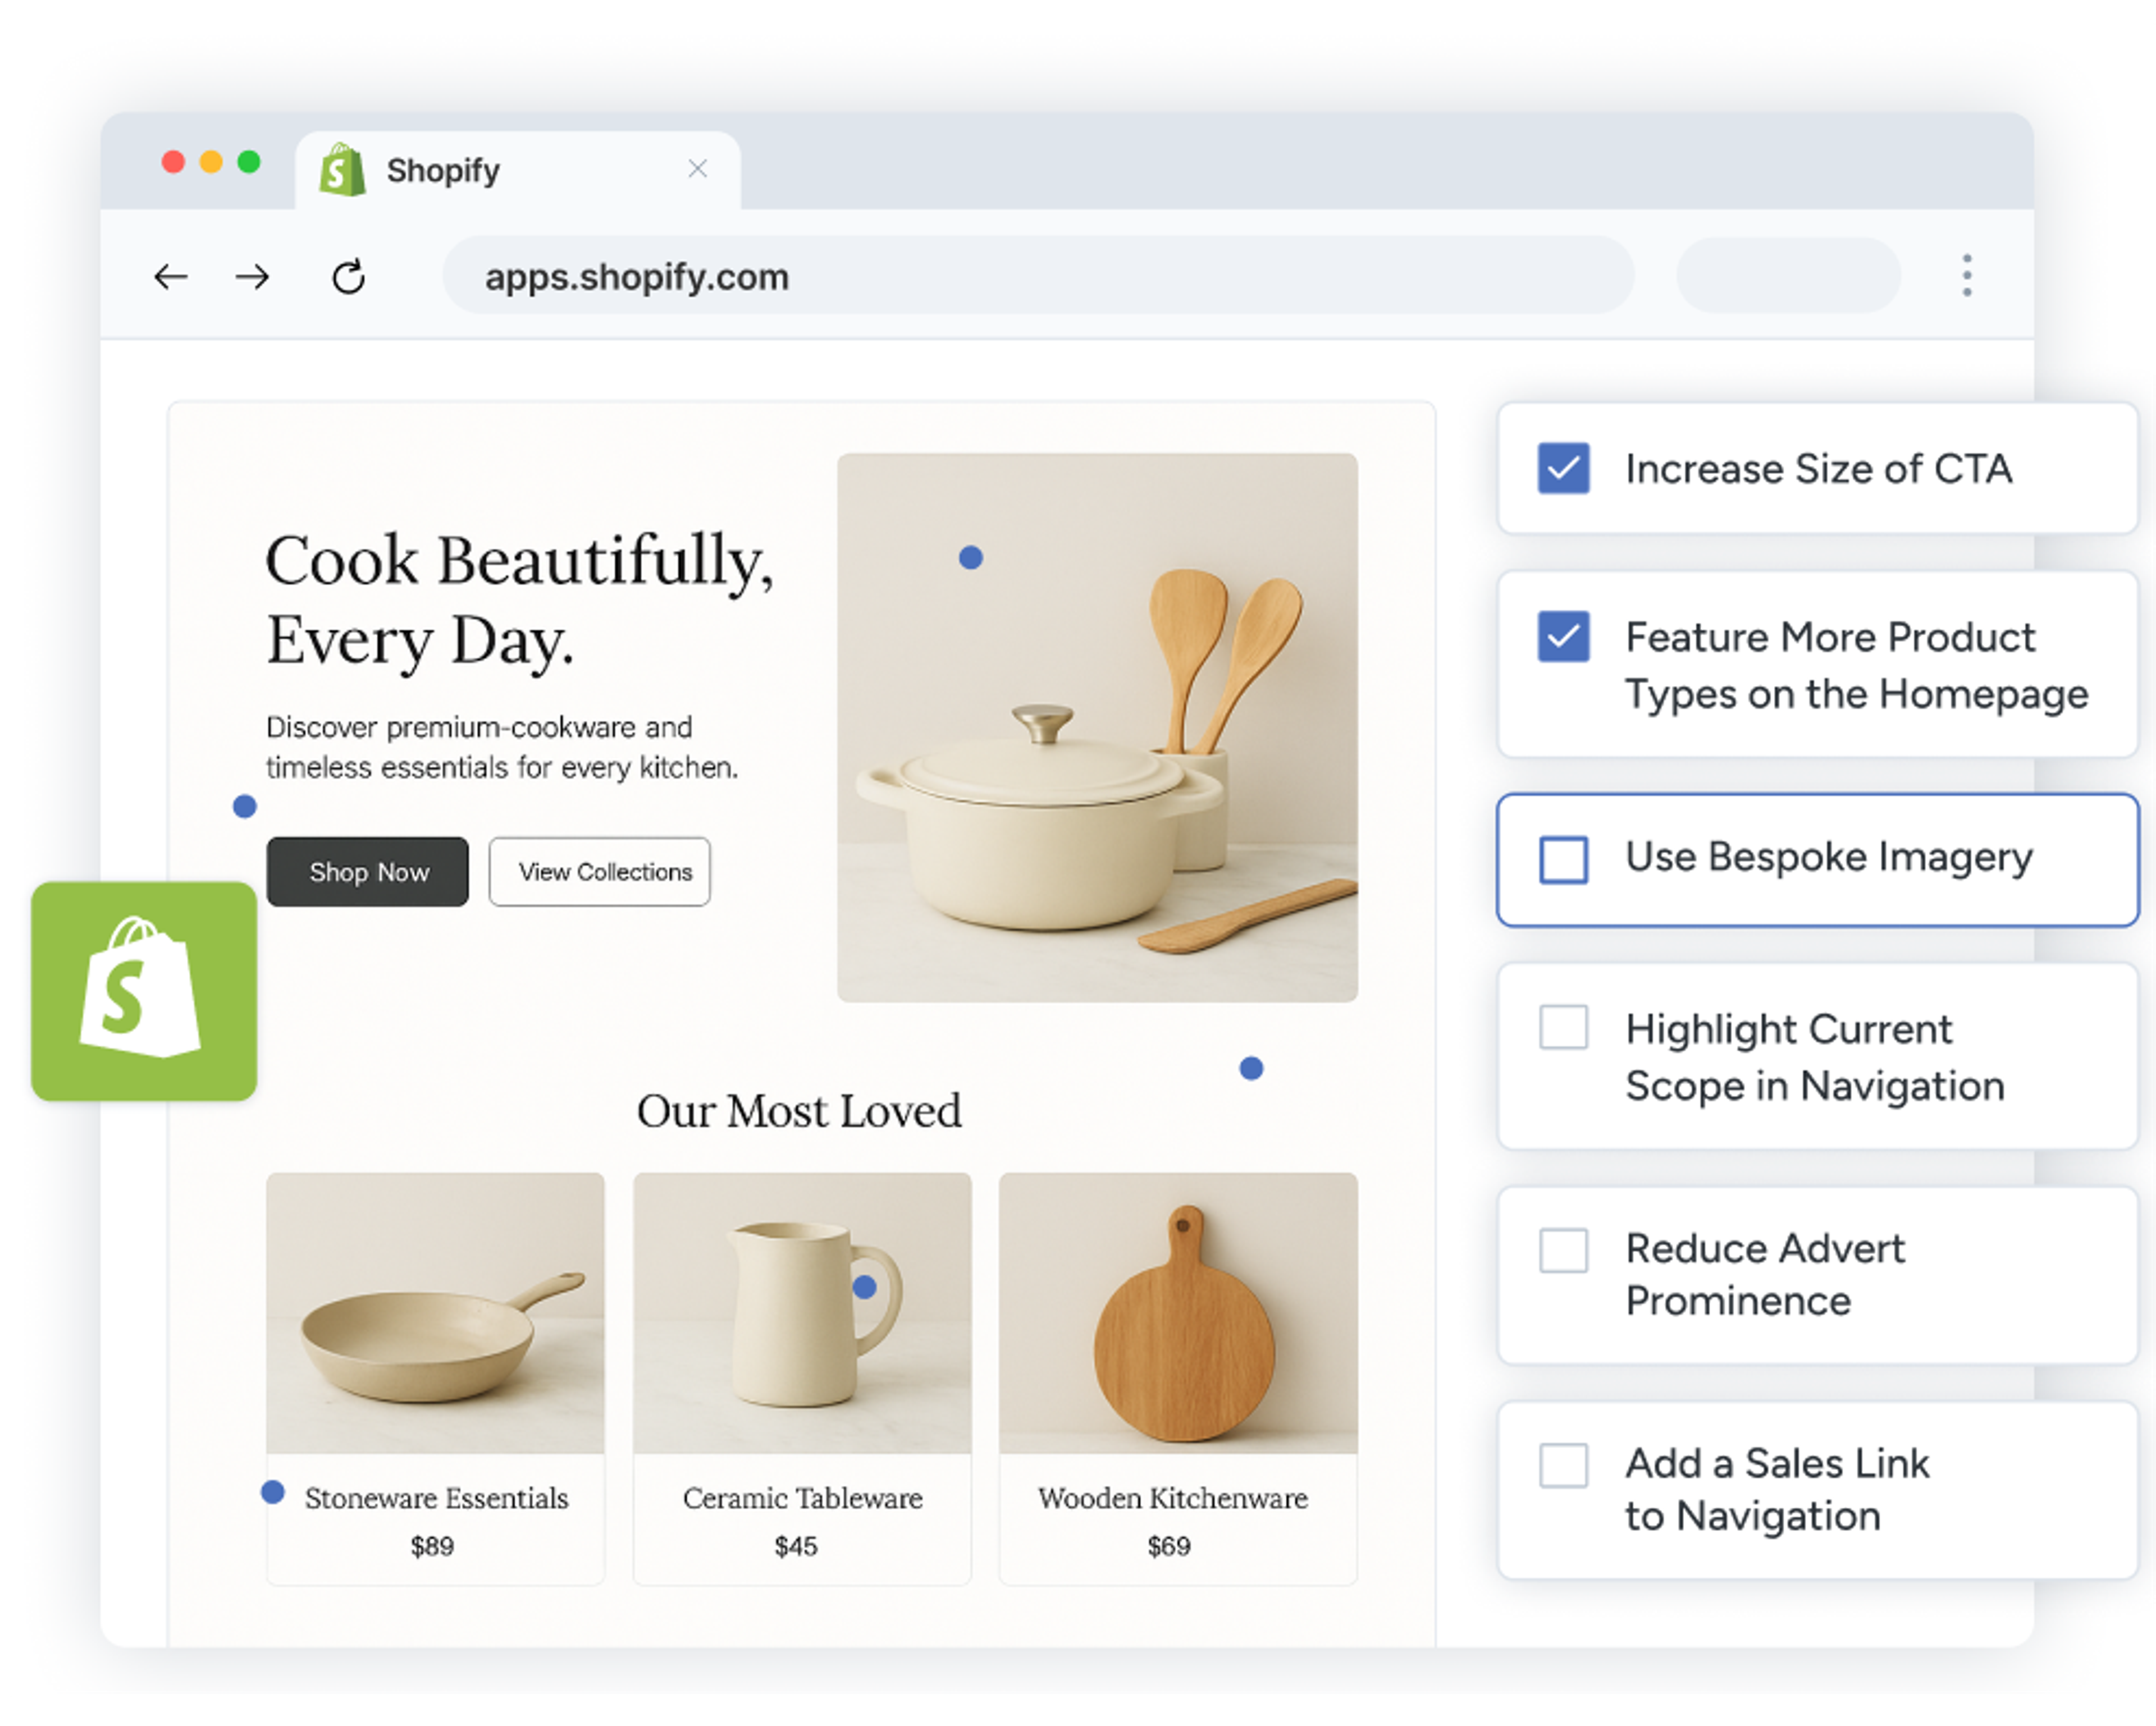Click the Wooden Kitchenware product name
Viewport: 2156px width, 1726px height.
pyautogui.click(x=1172, y=1498)
